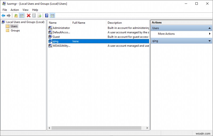This screenshot has width=213, height=136.
Task: Sort by Name column header
Action: click(59, 23)
